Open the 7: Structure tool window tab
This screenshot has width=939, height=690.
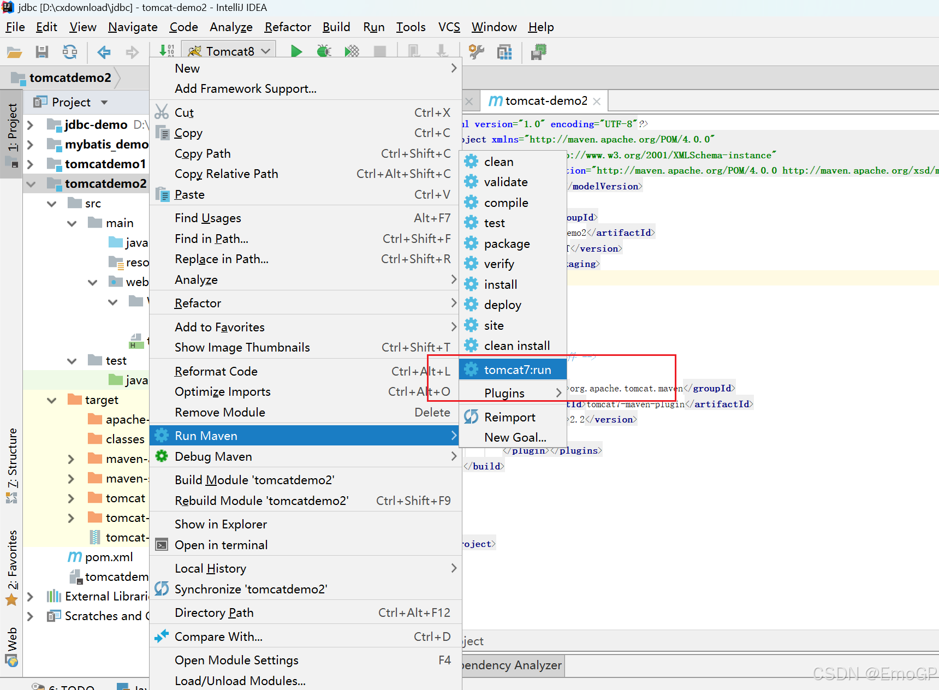(x=11, y=466)
